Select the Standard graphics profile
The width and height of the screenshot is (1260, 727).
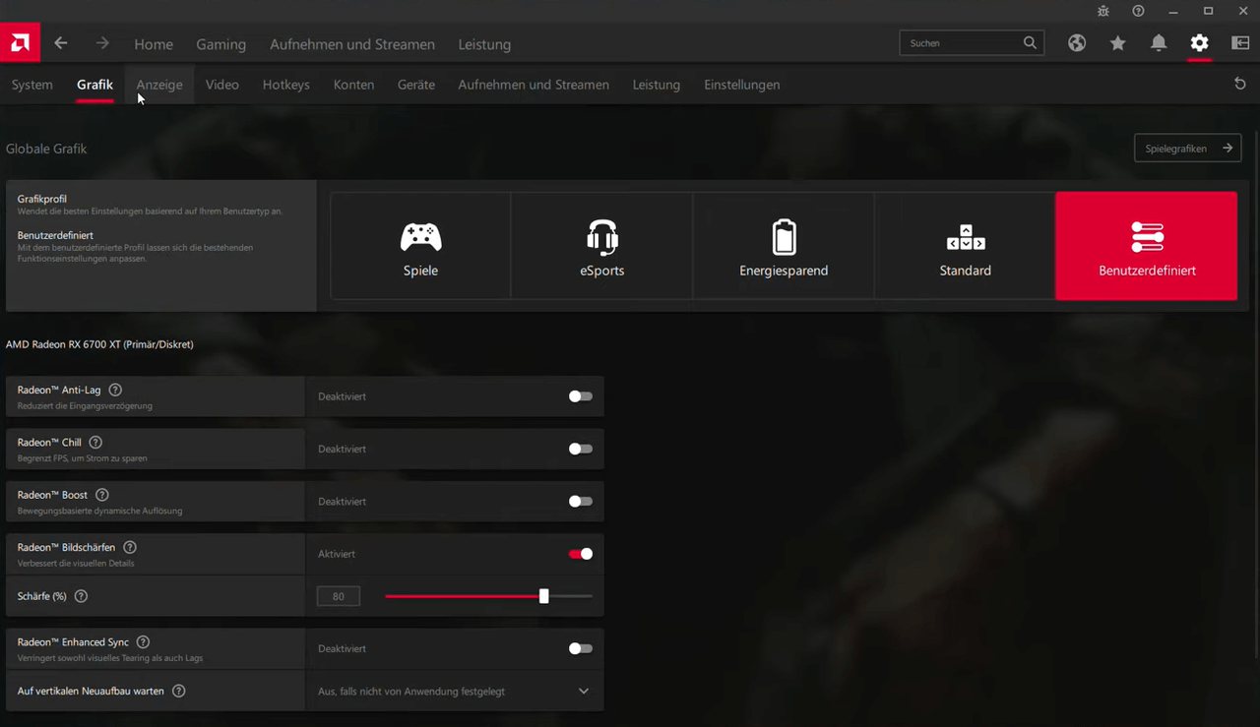tap(965, 245)
